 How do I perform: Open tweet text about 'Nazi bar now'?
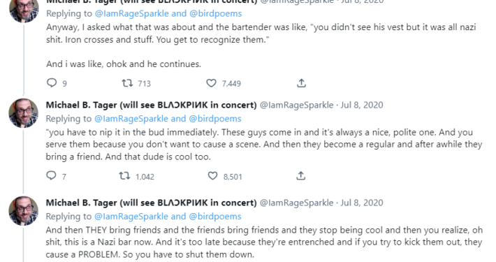coord(264,242)
